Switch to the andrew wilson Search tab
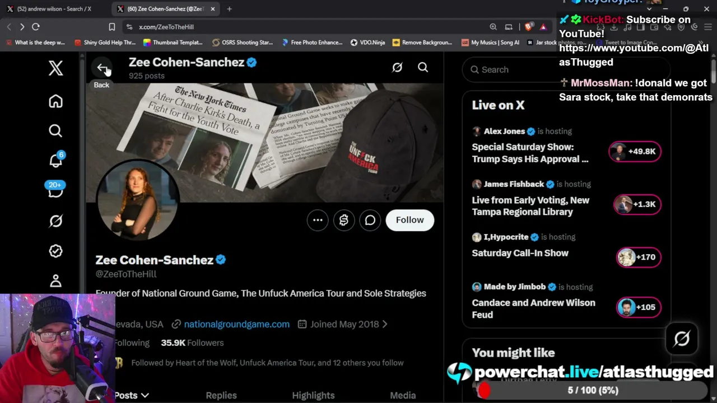 [54, 9]
